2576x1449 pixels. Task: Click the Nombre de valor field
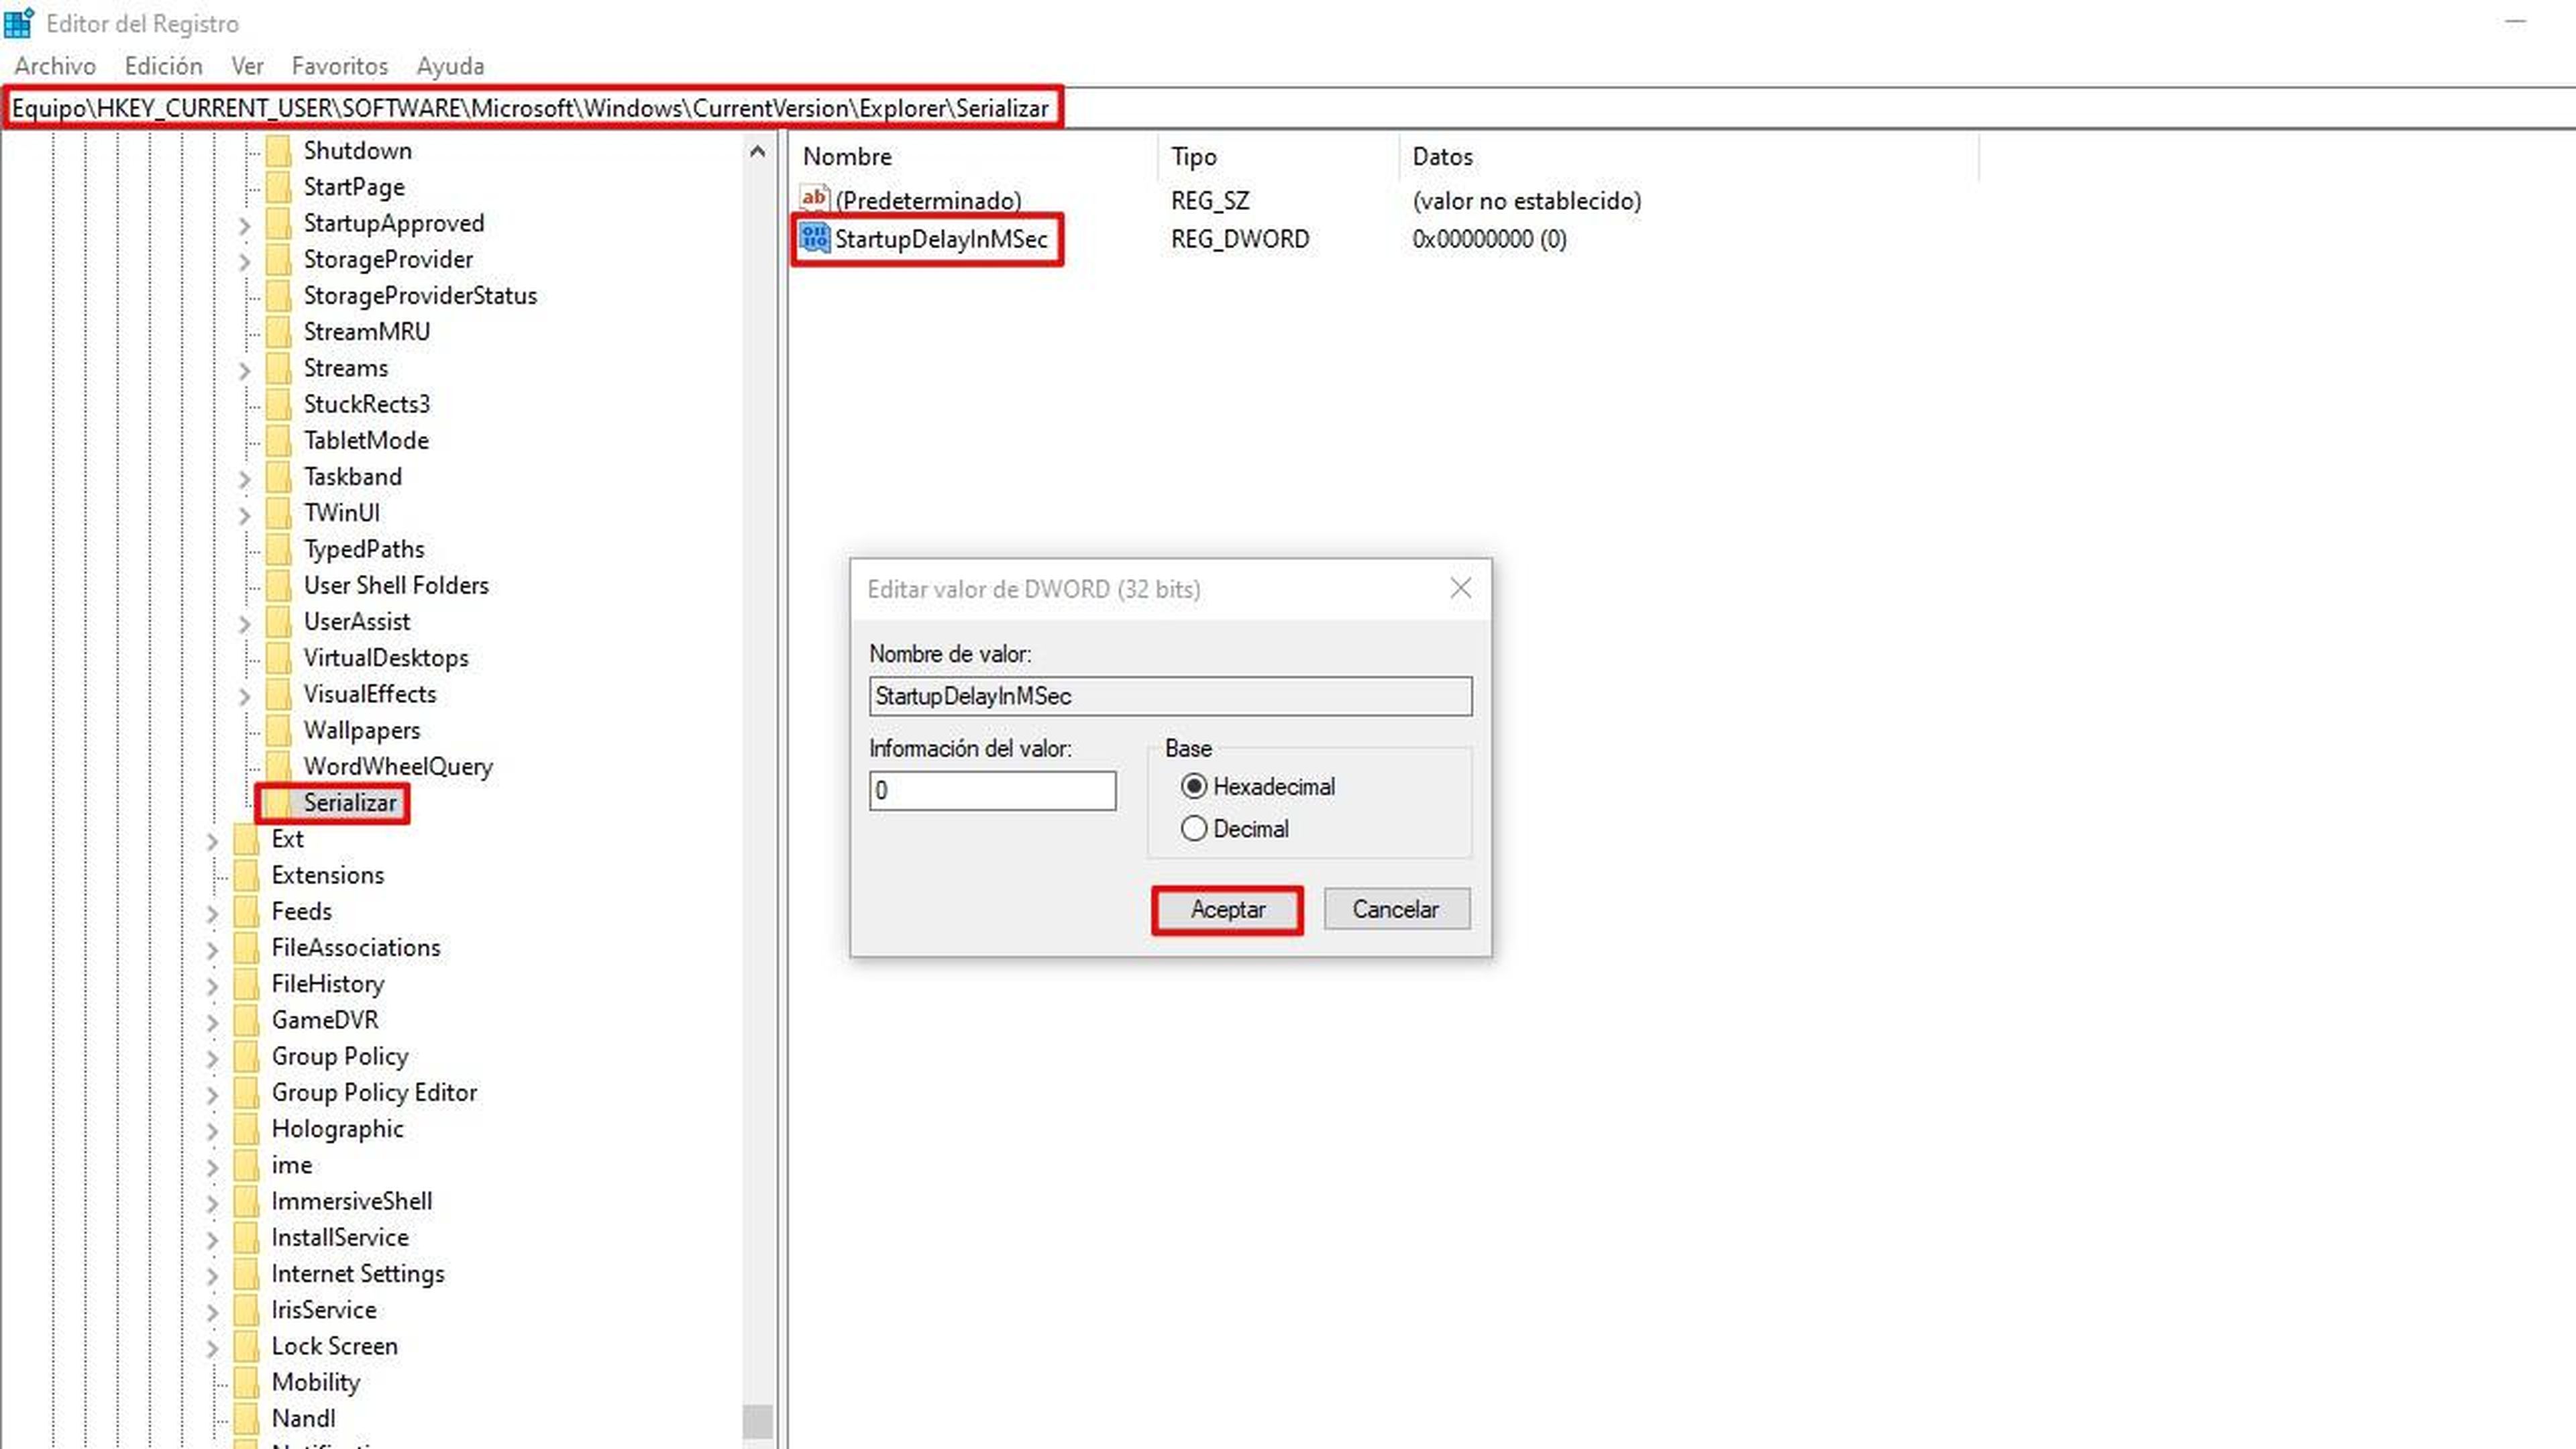pos(1170,696)
